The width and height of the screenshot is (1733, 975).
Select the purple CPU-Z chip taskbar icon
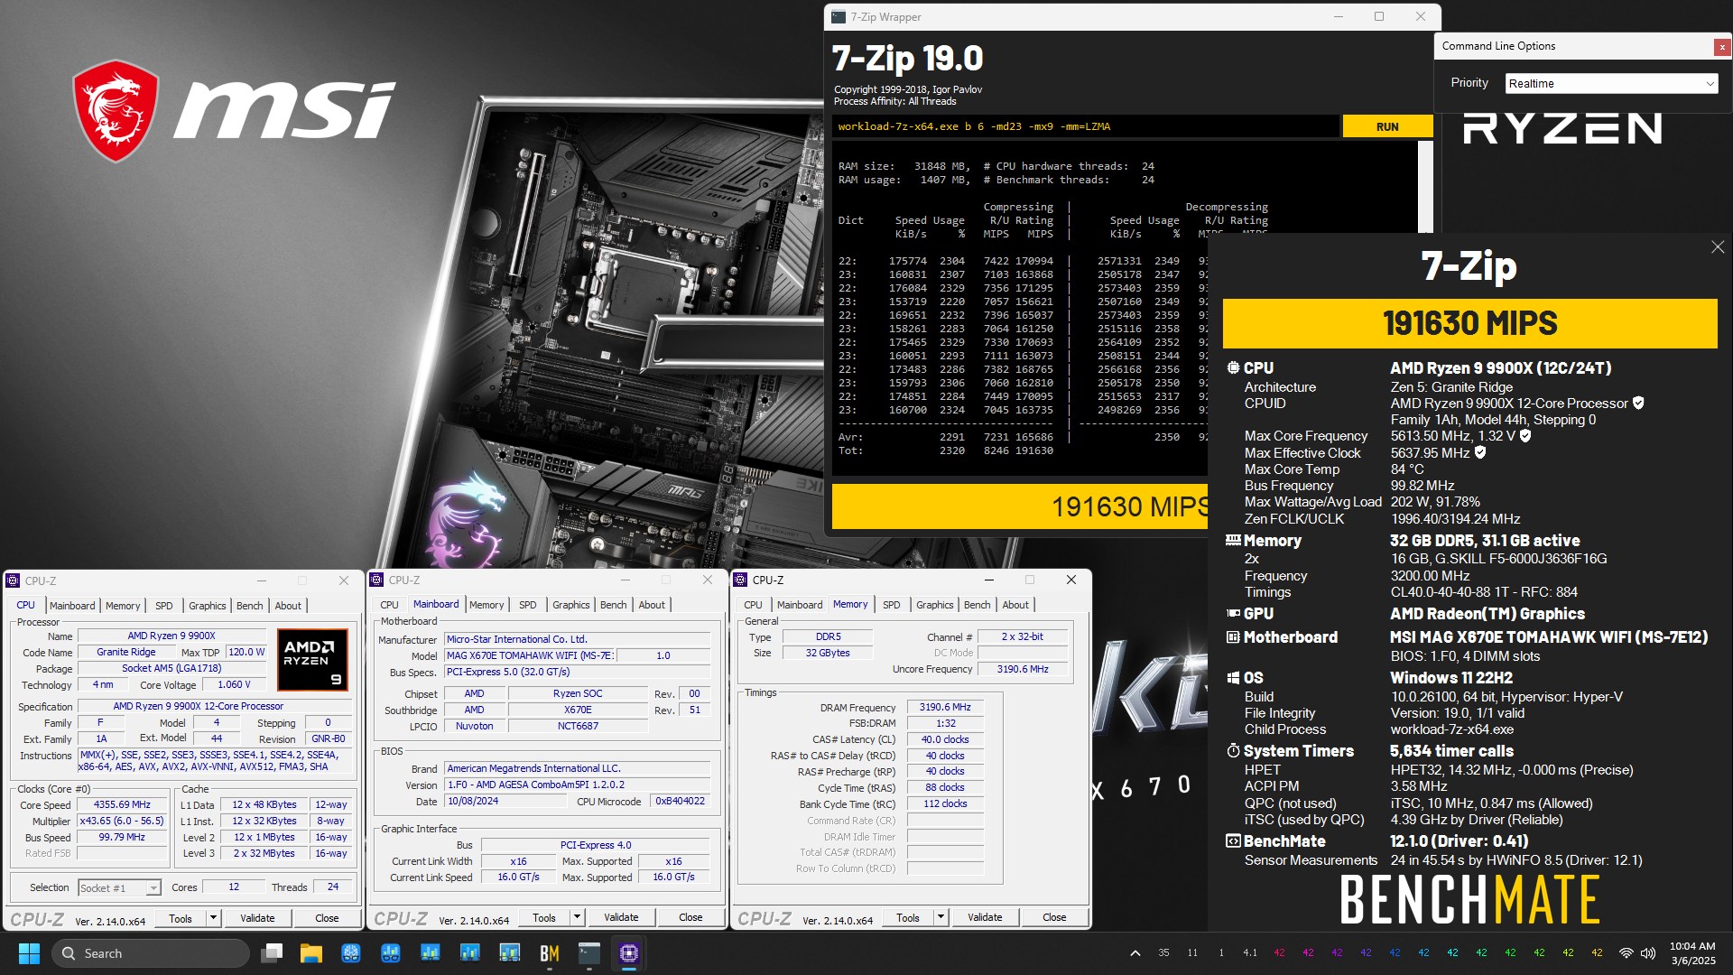[x=629, y=953]
